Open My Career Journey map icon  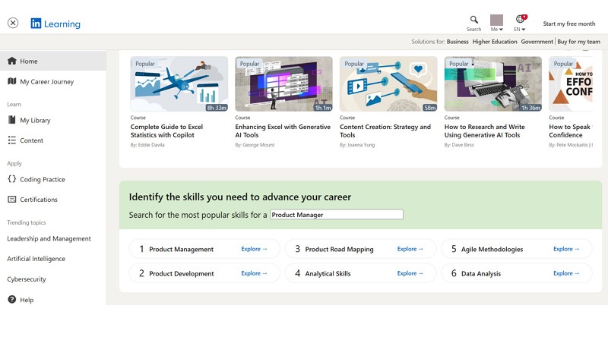coord(12,81)
